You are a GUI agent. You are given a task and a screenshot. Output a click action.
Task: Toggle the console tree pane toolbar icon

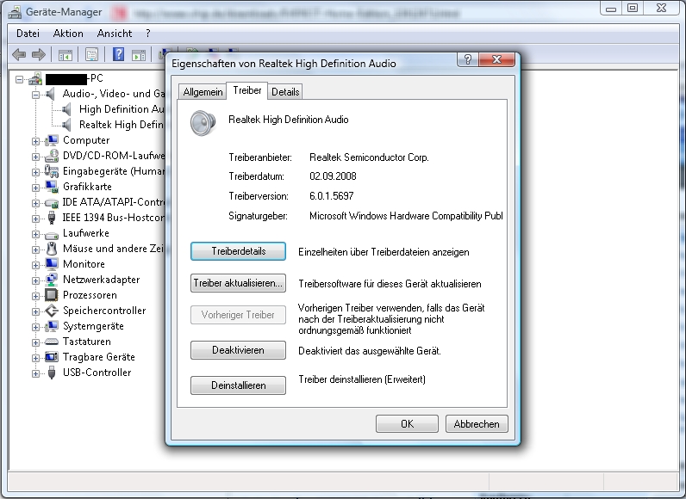coord(65,55)
